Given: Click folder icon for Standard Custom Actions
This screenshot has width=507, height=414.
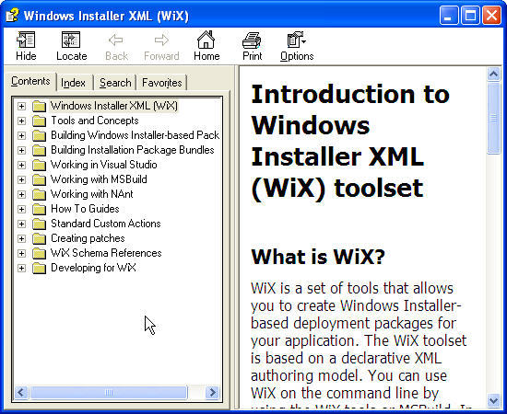Looking at the screenshot, I should point(39,224).
